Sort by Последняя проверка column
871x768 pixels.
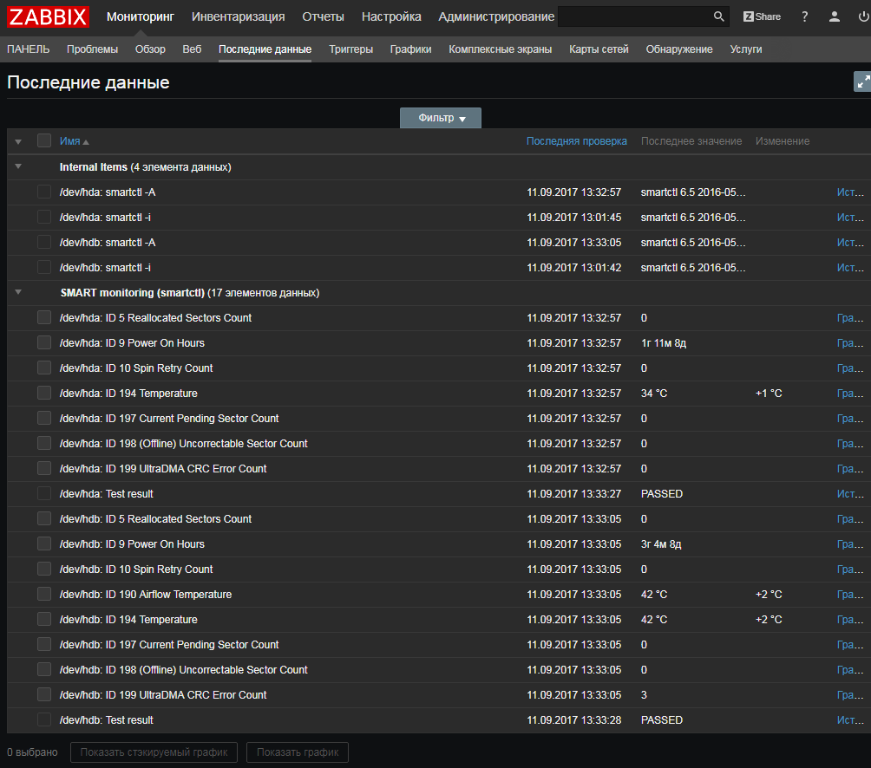[577, 141]
